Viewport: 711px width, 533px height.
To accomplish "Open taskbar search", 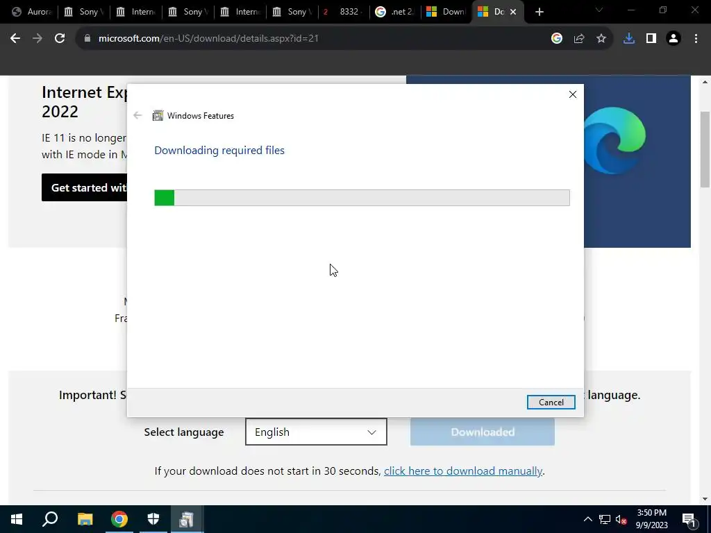I will 50,519.
